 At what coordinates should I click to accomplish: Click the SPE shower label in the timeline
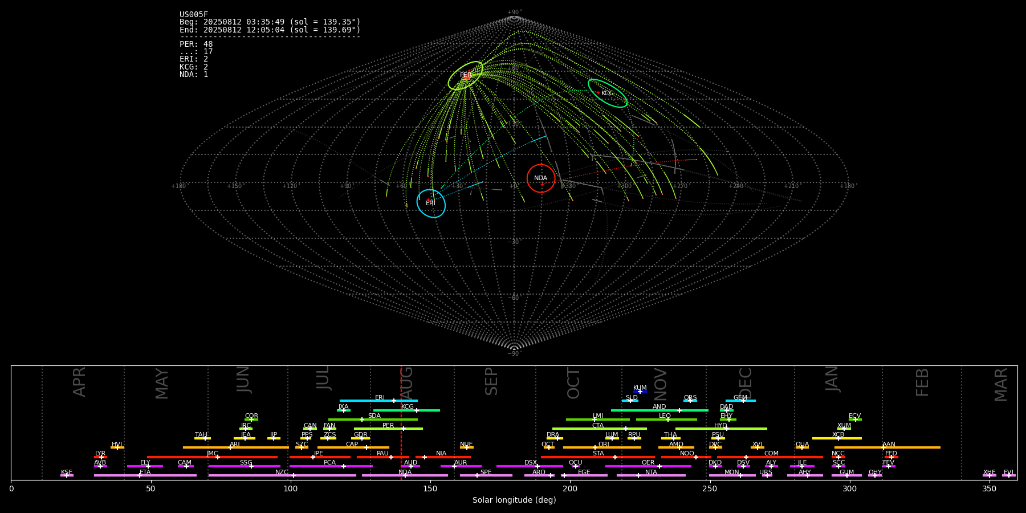coord(486,473)
